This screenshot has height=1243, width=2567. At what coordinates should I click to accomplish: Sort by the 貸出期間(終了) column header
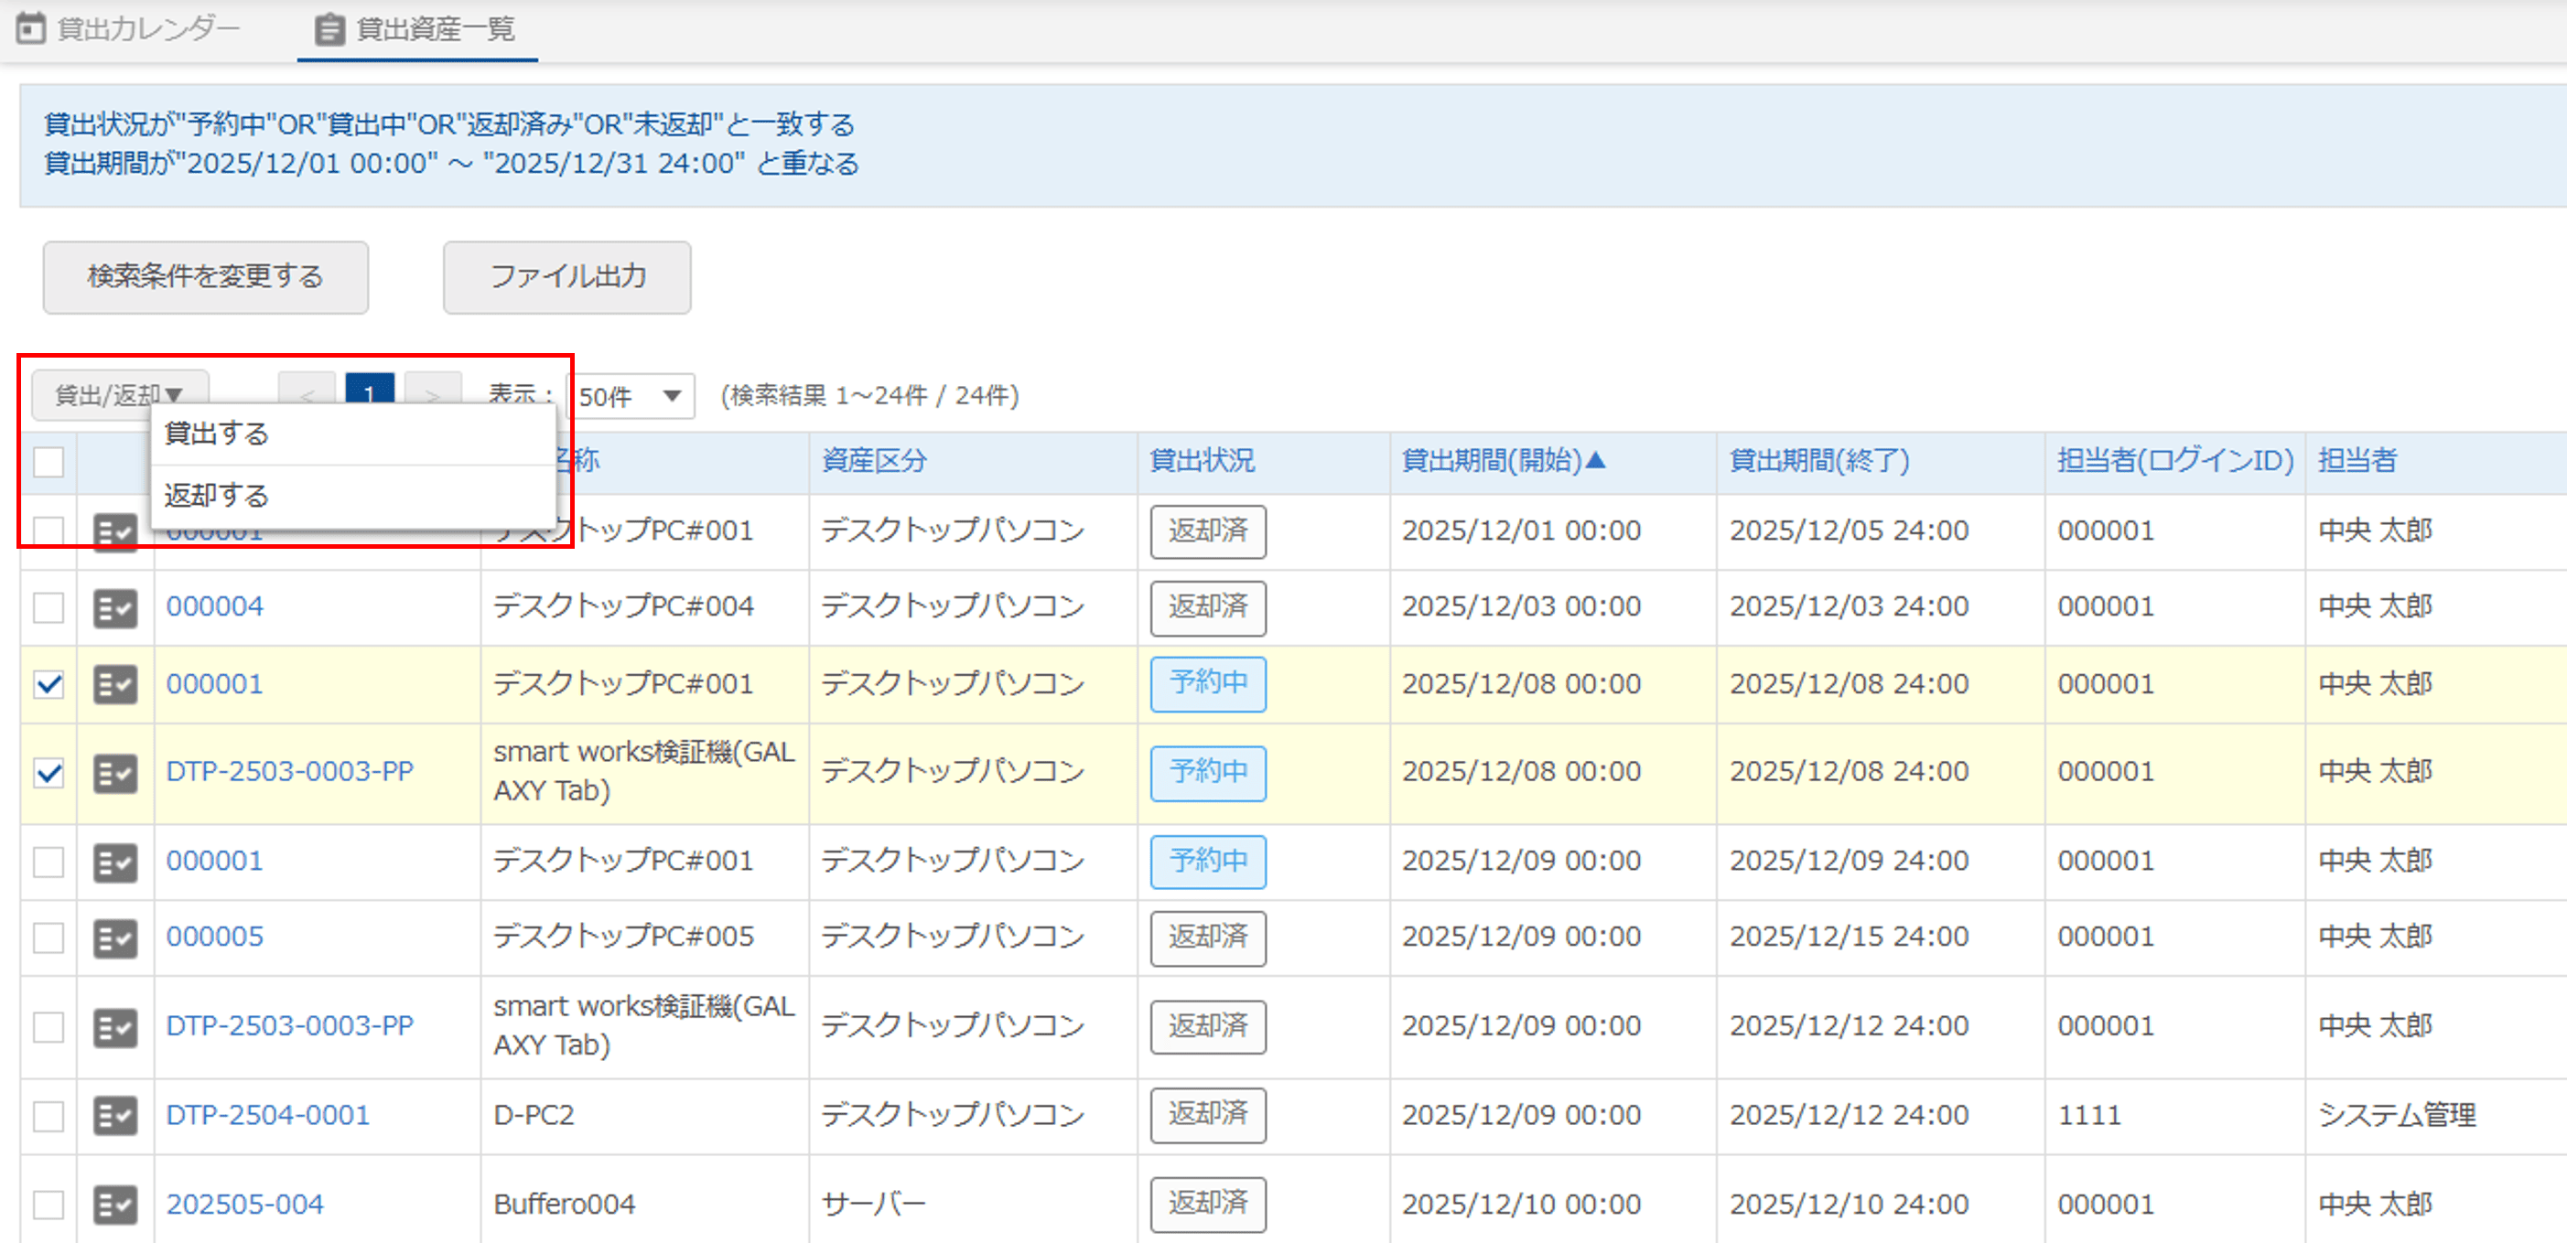(x=1819, y=460)
